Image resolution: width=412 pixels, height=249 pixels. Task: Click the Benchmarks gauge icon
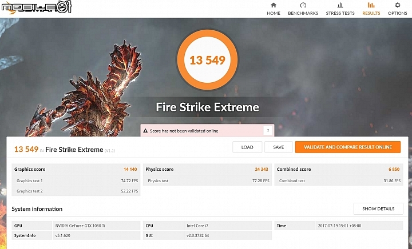click(x=303, y=5)
